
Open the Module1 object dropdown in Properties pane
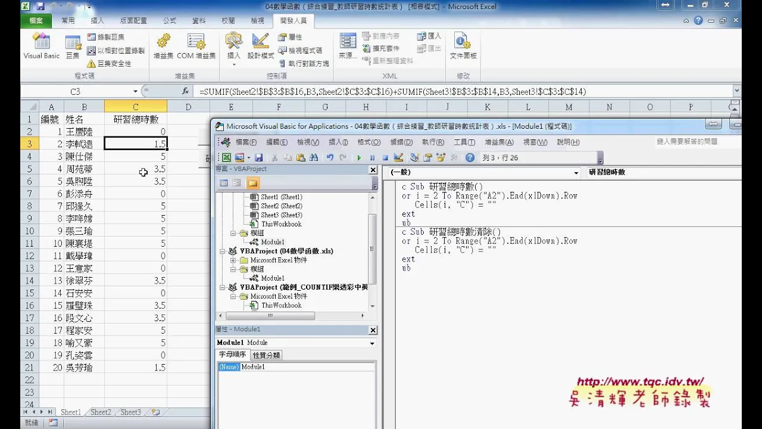(x=372, y=343)
